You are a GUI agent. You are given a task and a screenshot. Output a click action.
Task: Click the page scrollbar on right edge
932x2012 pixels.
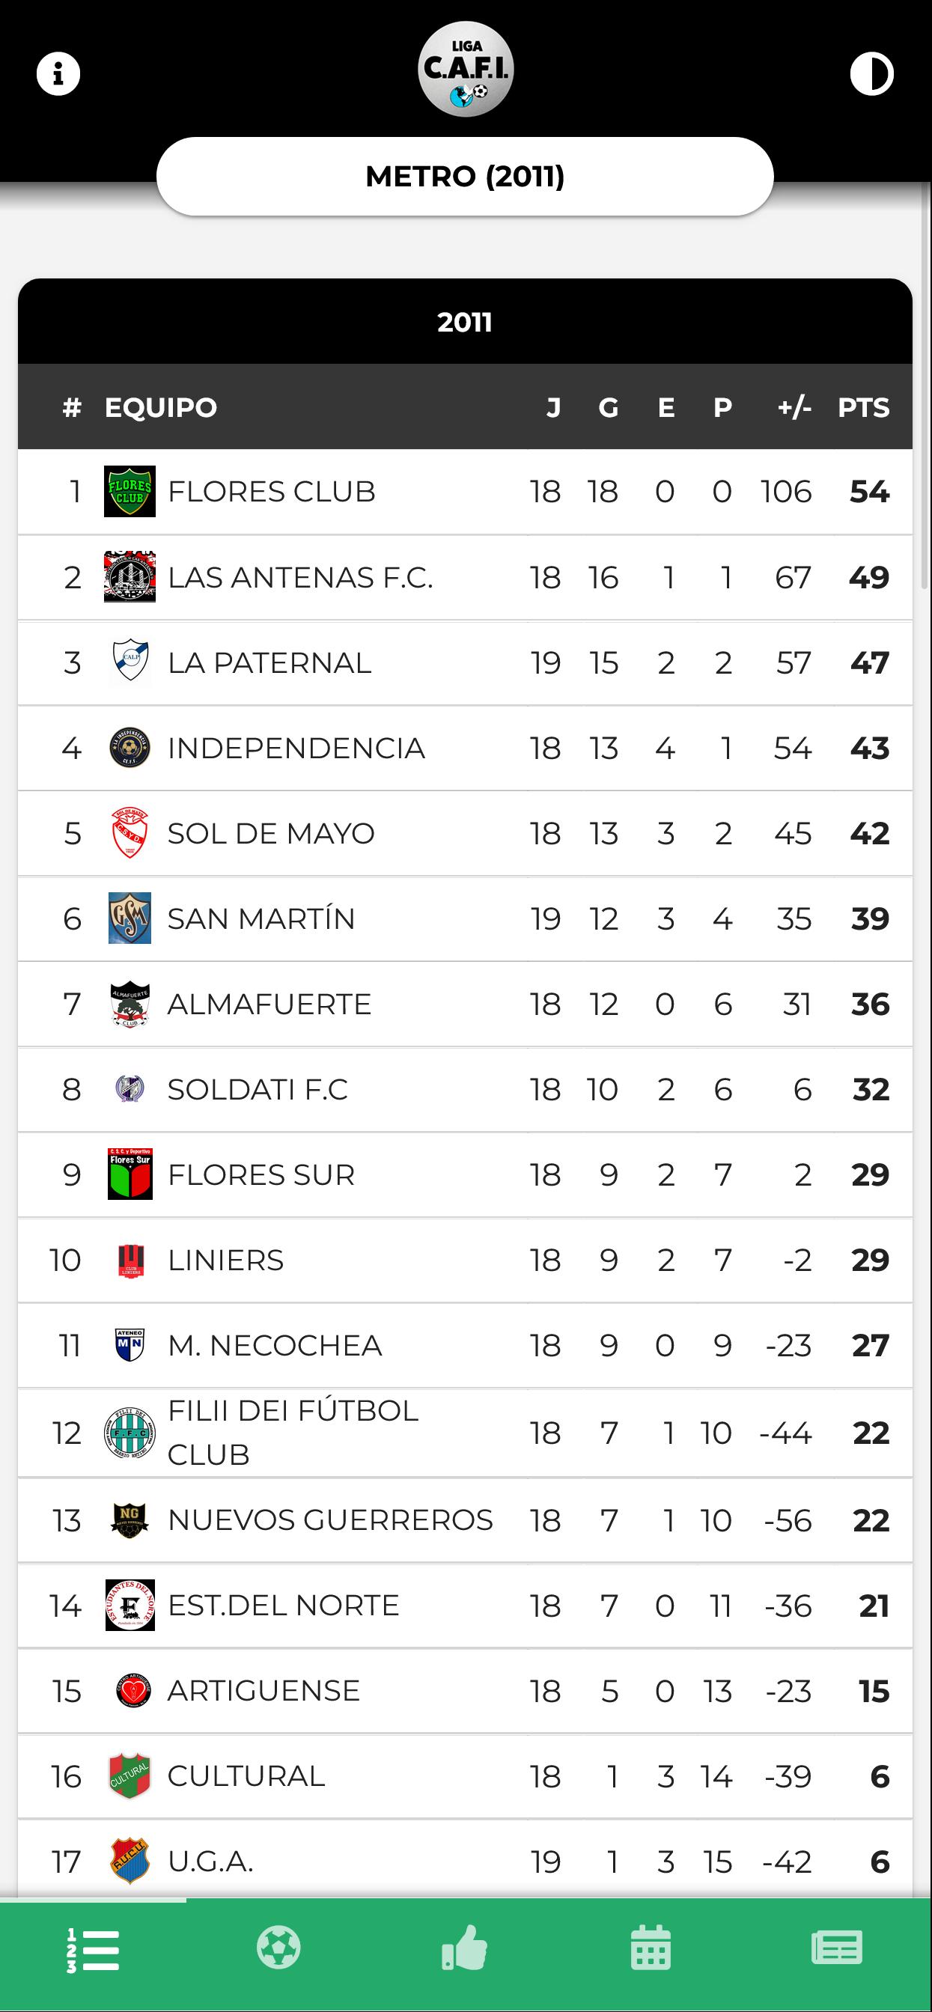tap(927, 391)
